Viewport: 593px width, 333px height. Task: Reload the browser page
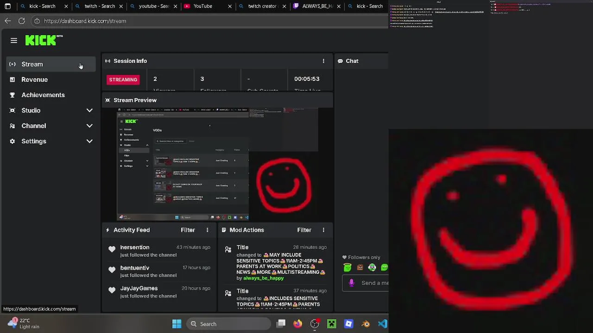(x=22, y=21)
